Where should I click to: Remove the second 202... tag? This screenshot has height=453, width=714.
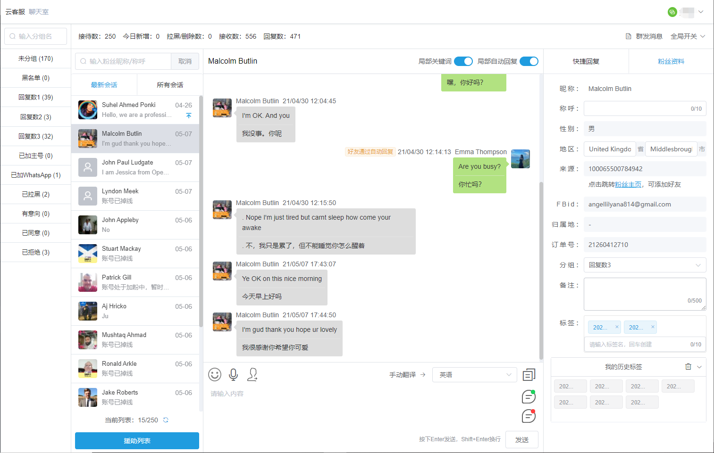point(653,327)
